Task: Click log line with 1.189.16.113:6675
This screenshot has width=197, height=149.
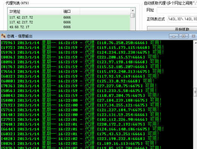Action: pos(79,143)
